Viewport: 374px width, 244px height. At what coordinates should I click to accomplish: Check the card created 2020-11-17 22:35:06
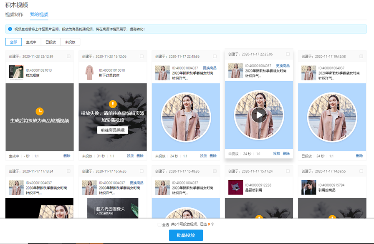click(288, 54)
